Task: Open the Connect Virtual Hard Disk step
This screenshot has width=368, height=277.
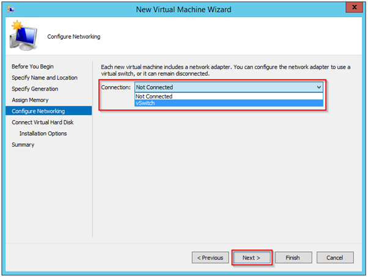Action: coord(43,122)
